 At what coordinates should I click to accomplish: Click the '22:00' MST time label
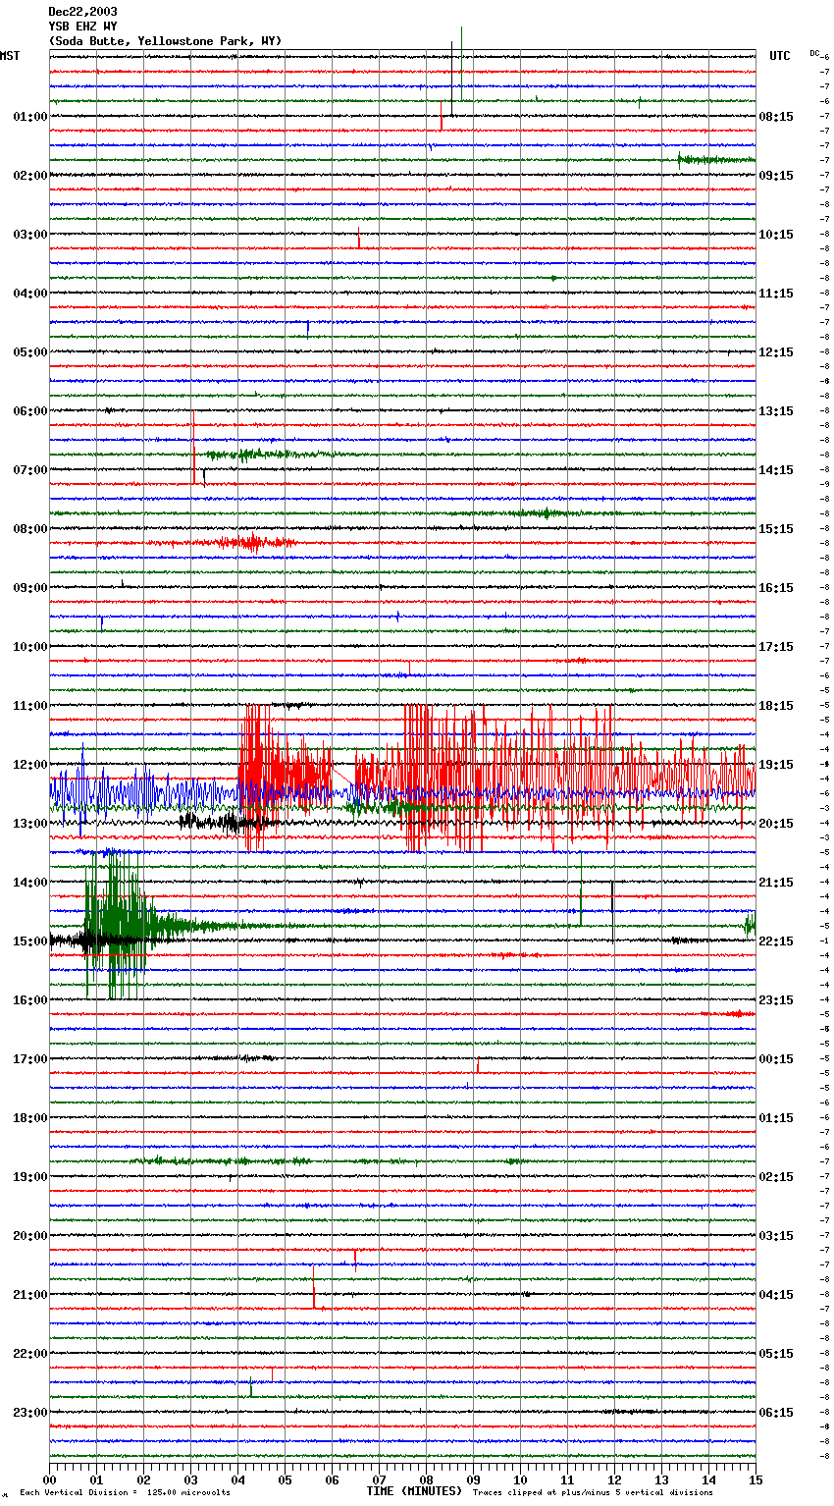30,1354
